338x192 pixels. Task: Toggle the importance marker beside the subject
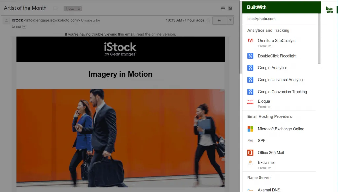[x=55, y=8]
